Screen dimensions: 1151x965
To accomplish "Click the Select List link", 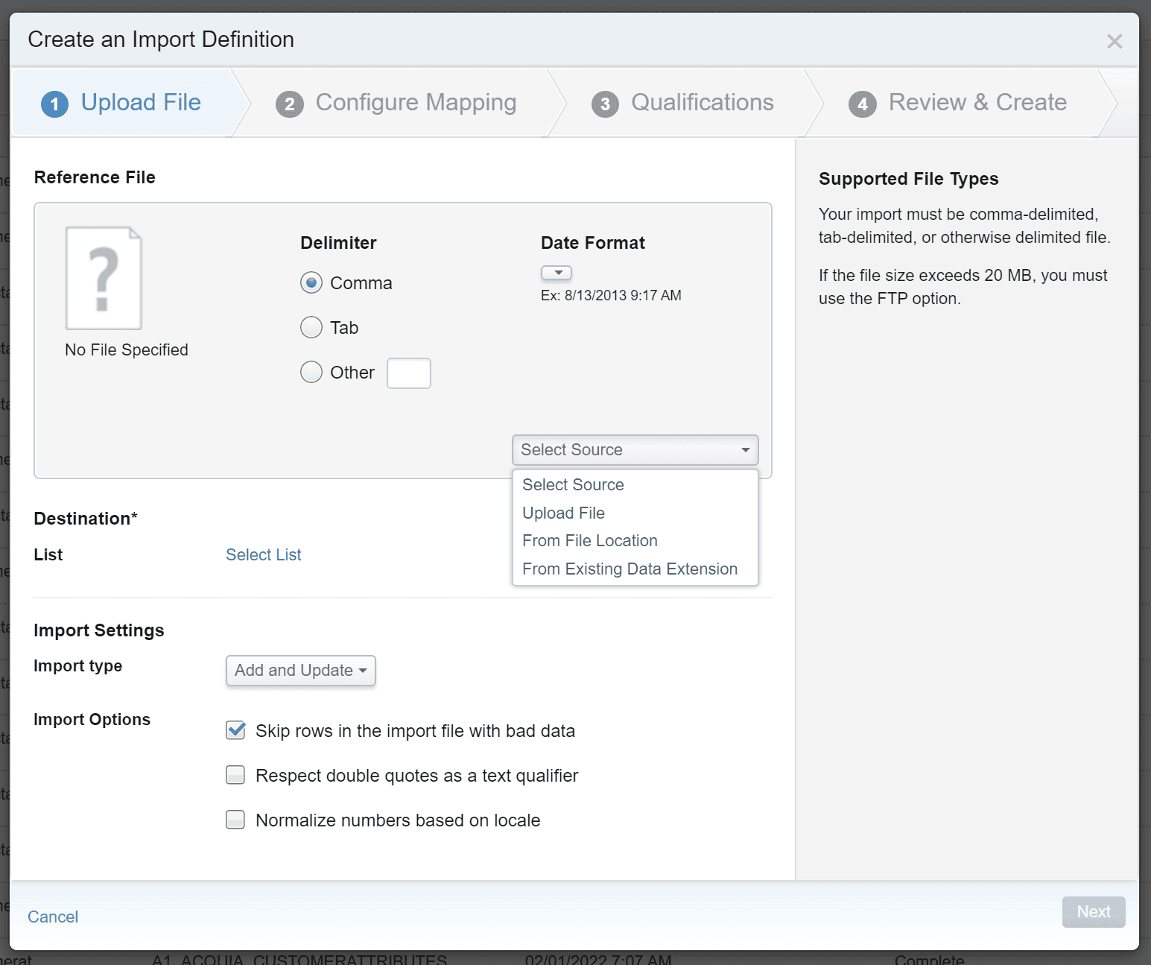I will tap(263, 555).
